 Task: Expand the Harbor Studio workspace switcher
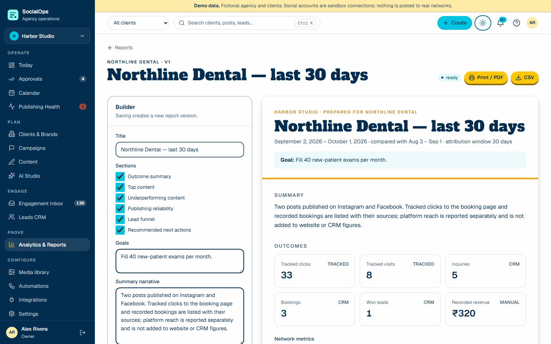click(x=47, y=36)
